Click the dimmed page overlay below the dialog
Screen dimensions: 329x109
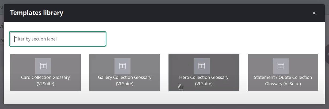click(164, 107)
